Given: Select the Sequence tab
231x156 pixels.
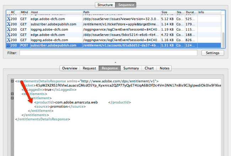Looking at the screenshot, I should pyautogui.click(x=126, y=5).
